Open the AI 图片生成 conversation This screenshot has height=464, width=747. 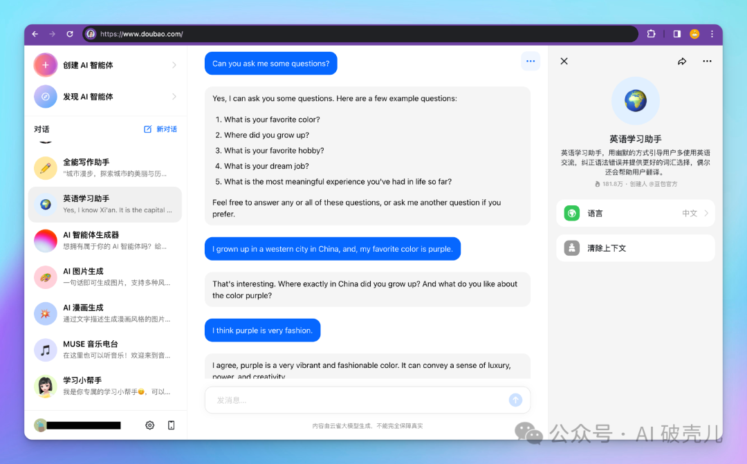[x=105, y=277]
